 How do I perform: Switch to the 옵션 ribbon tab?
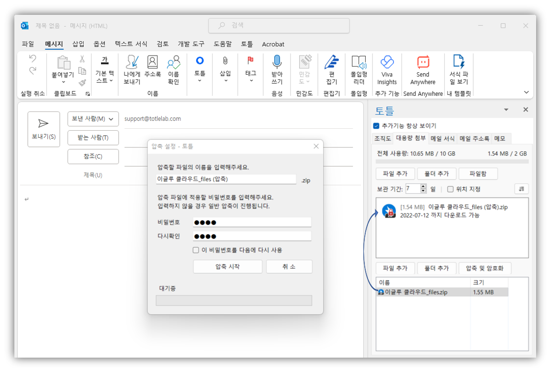click(99, 44)
